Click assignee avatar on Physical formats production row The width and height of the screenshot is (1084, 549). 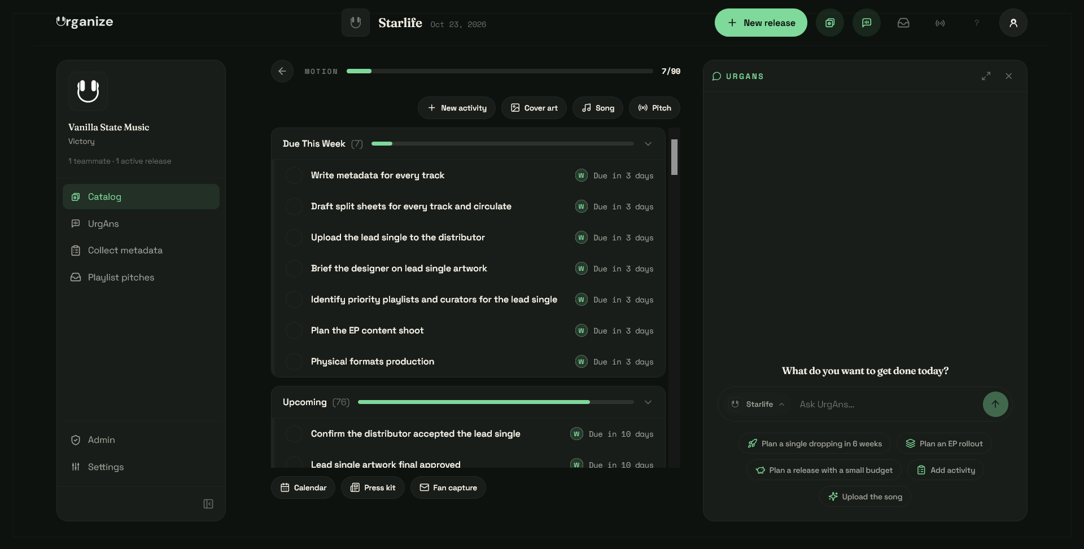click(x=582, y=362)
